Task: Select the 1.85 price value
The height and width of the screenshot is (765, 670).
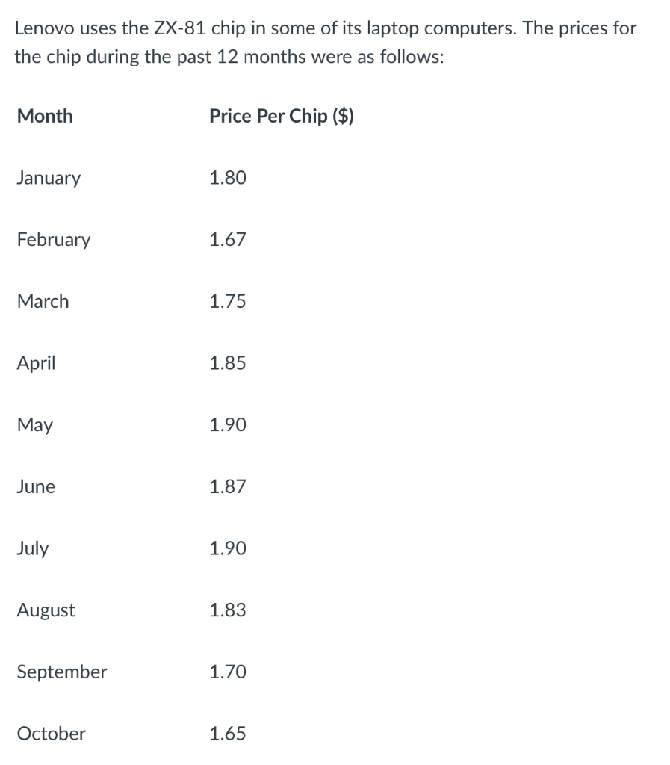Action: coord(228,363)
